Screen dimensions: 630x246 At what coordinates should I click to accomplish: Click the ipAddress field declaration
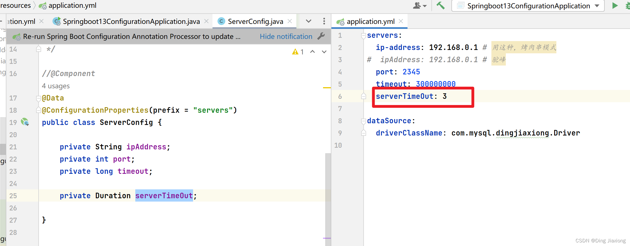click(146, 147)
